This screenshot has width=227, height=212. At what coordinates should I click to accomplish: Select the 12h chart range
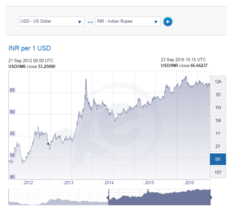218,82
